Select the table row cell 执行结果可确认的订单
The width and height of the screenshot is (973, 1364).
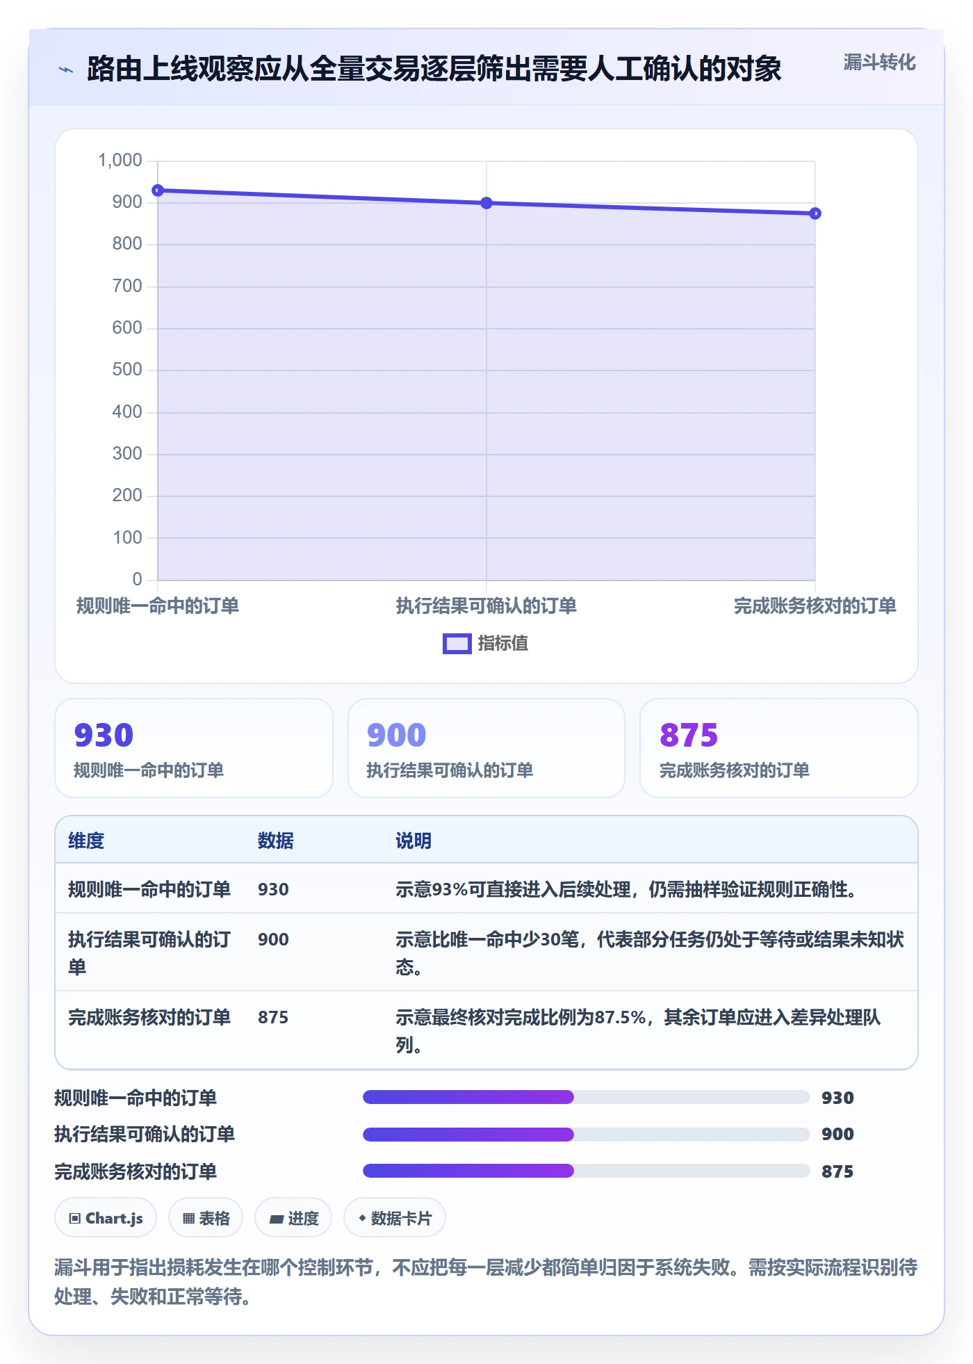click(149, 953)
